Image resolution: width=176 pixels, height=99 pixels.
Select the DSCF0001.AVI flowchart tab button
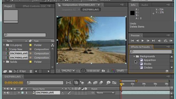click(91, 10)
